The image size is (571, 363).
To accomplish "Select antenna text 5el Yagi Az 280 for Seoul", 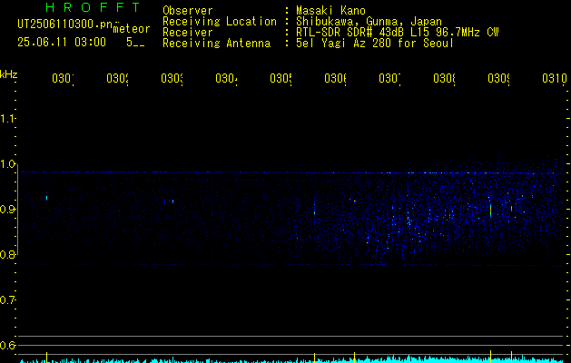I will click(375, 44).
